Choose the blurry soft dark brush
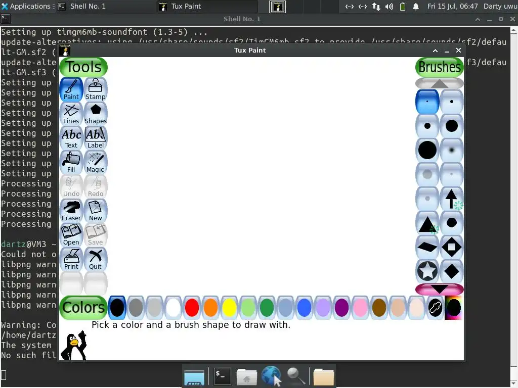518x388 pixels. pos(452,150)
